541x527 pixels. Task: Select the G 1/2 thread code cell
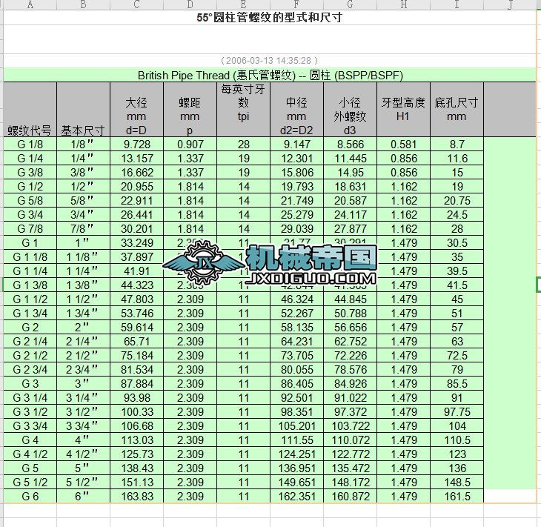pos(30,187)
